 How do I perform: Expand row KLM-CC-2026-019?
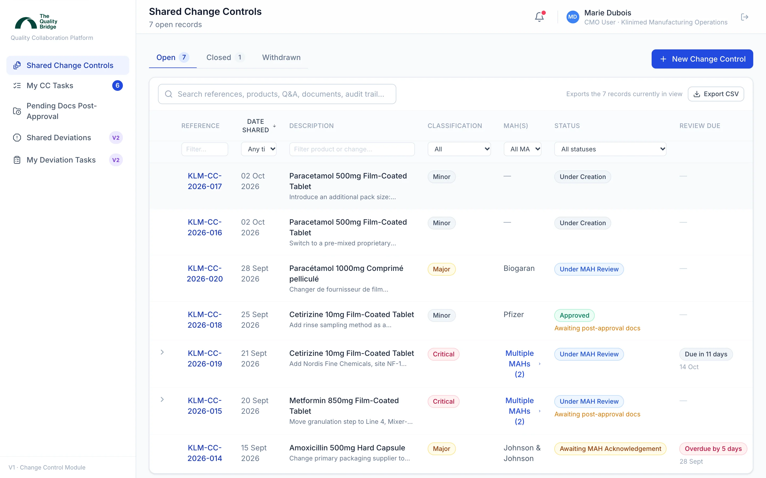coord(162,352)
